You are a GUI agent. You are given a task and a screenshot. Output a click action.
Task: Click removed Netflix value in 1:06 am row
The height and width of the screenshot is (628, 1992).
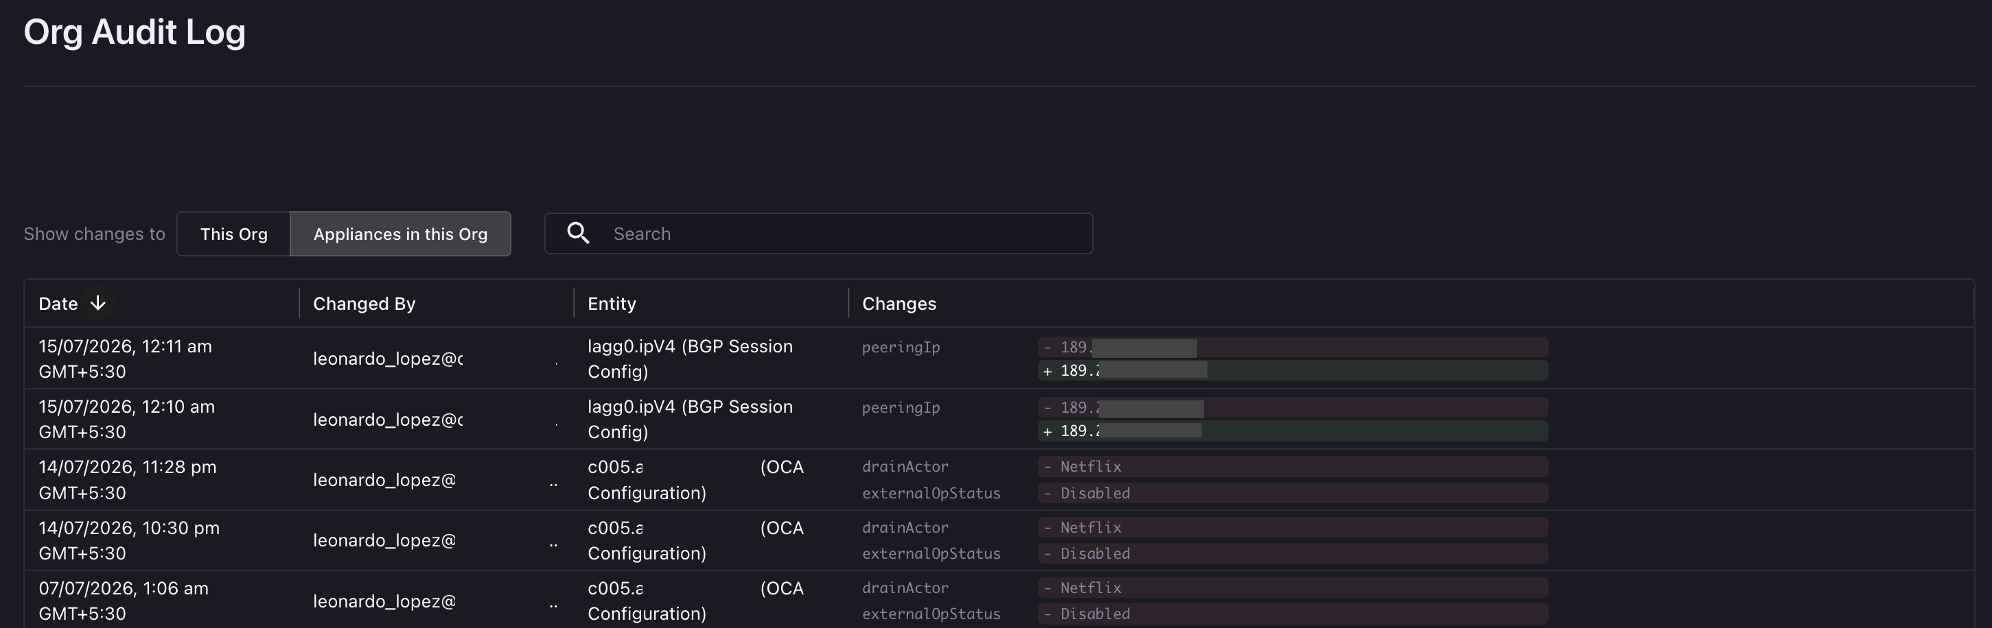point(1293,588)
